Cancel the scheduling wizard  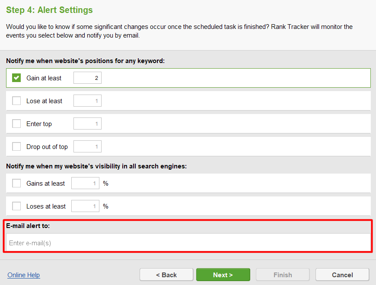point(342,275)
